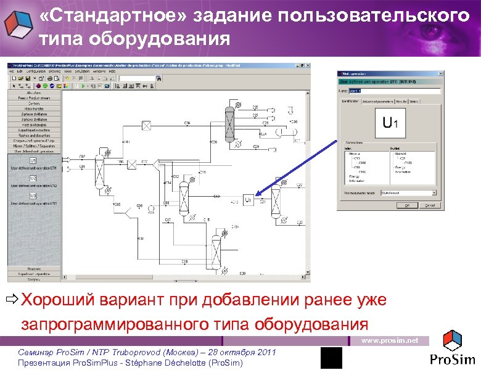Click the dark red sphere icon
Viewport: 481px width, 370px height.
(38, 86)
